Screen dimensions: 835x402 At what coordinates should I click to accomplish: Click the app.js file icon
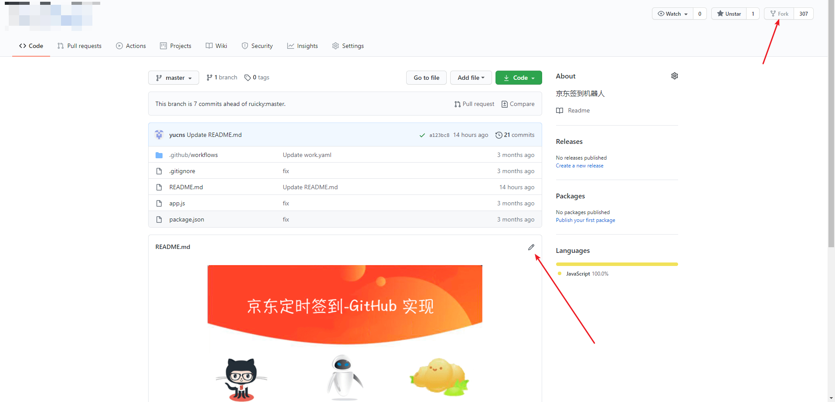[159, 203]
